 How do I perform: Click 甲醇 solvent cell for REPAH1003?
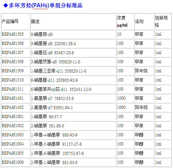tap(144, 135)
